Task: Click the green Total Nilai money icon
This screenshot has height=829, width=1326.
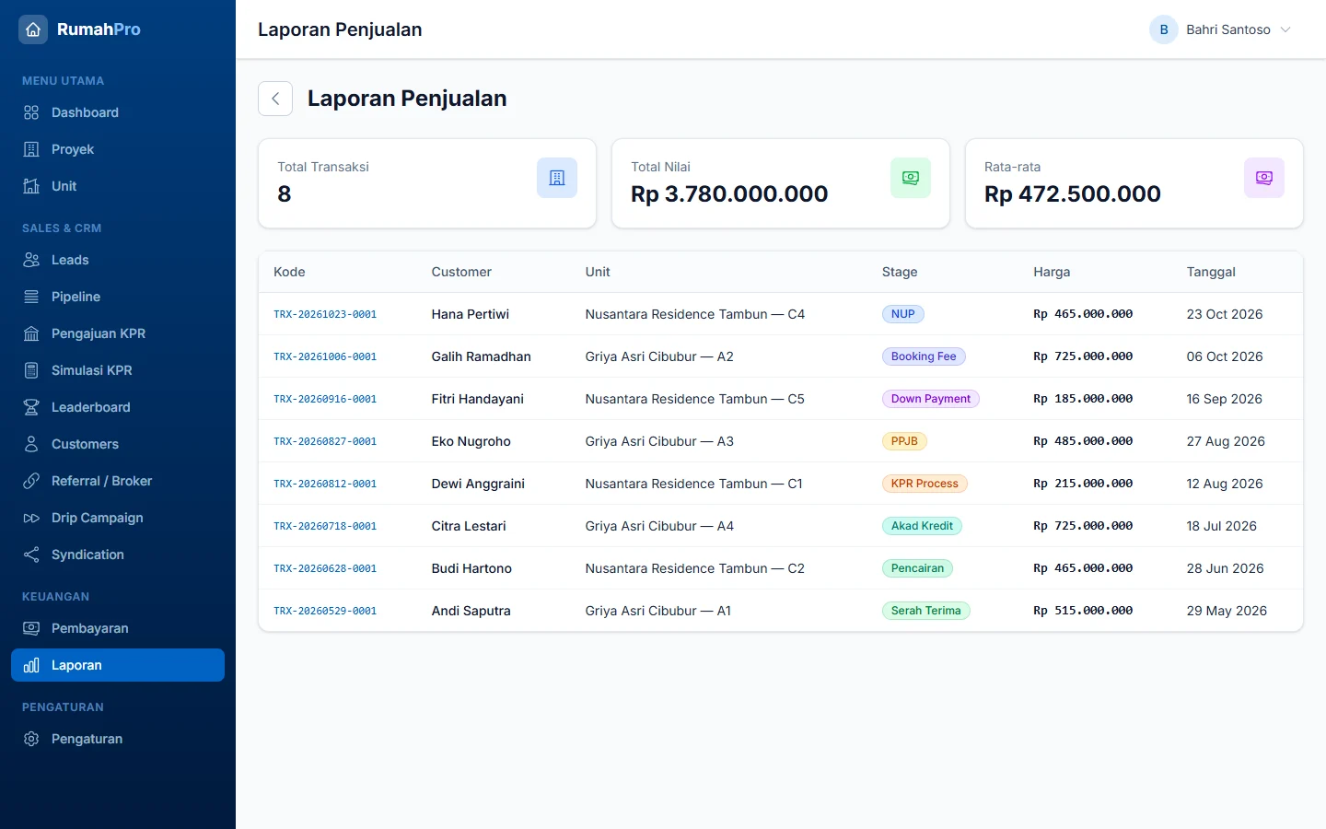Action: (x=911, y=178)
